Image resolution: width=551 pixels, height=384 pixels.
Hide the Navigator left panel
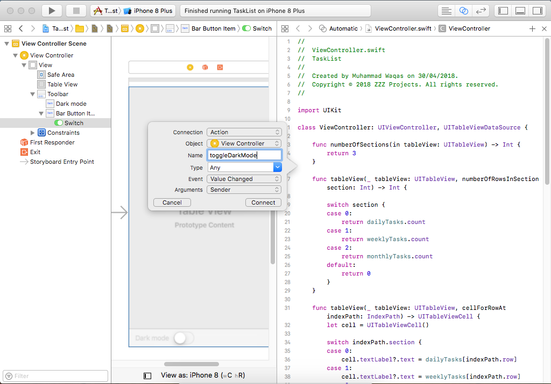tap(503, 11)
